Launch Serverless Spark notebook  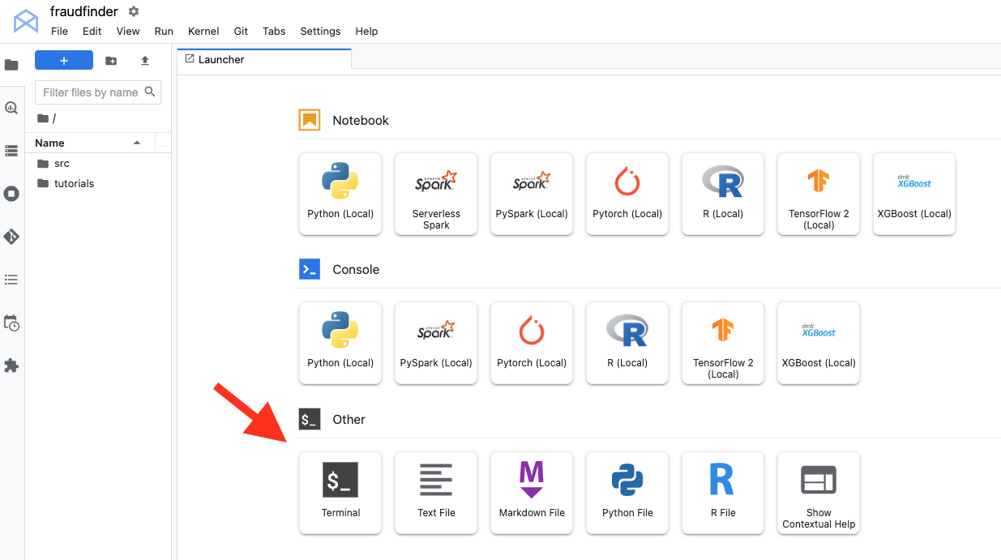[436, 194]
